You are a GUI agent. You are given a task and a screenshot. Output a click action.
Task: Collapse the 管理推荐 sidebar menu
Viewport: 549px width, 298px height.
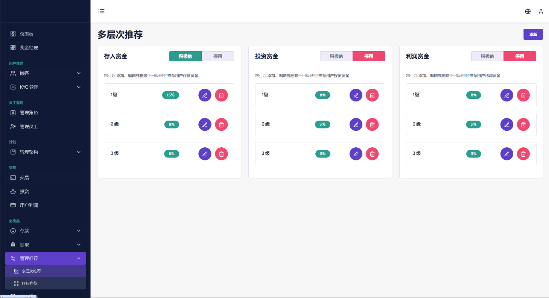click(x=45, y=259)
